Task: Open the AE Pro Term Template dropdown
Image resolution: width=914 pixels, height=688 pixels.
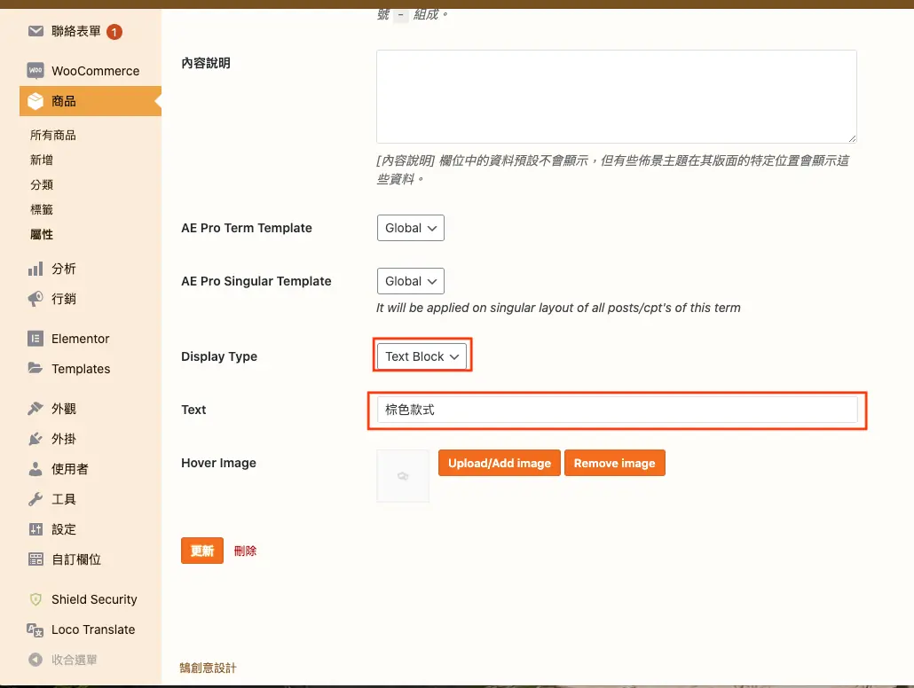Action: point(410,228)
